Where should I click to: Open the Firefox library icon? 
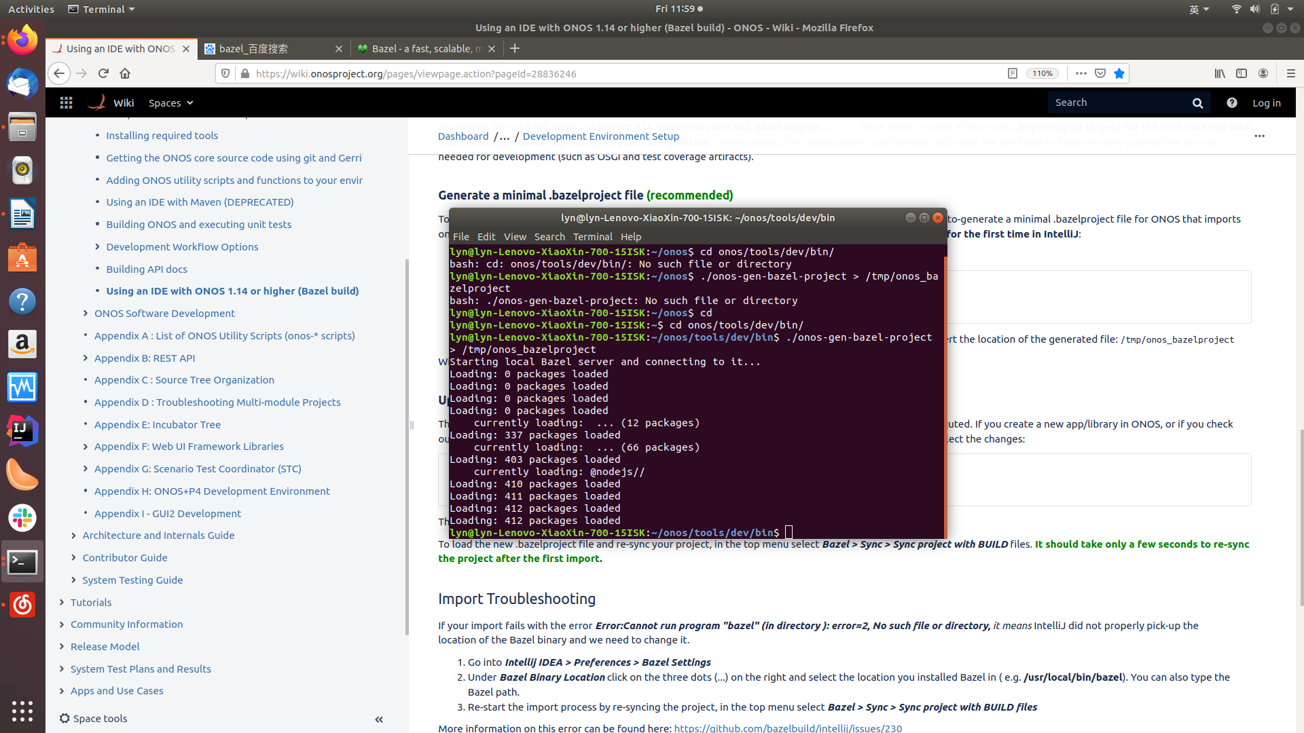(1220, 73)
